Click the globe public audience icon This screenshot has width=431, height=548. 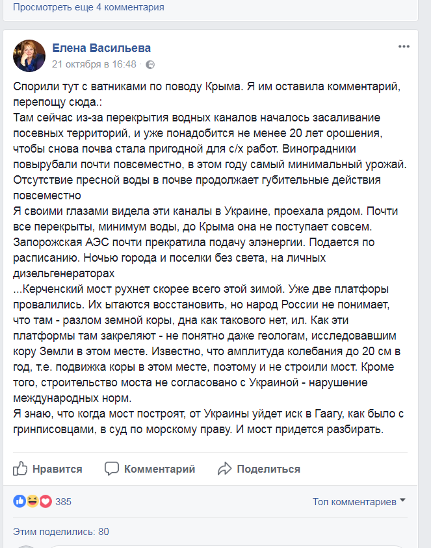[x=150, y=65]
